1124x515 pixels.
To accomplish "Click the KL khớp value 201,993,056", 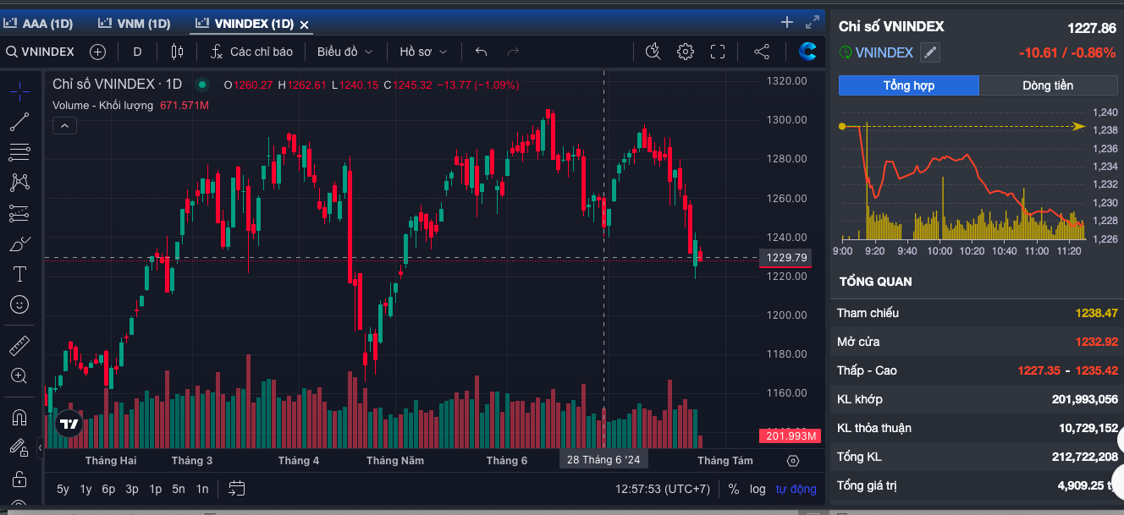I will click(1085, 399).
